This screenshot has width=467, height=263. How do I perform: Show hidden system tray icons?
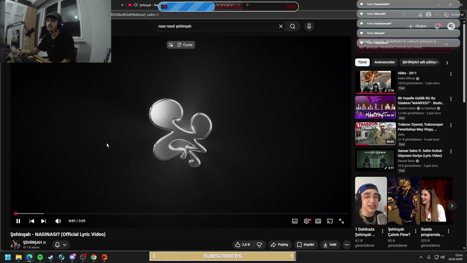point(421,257)
